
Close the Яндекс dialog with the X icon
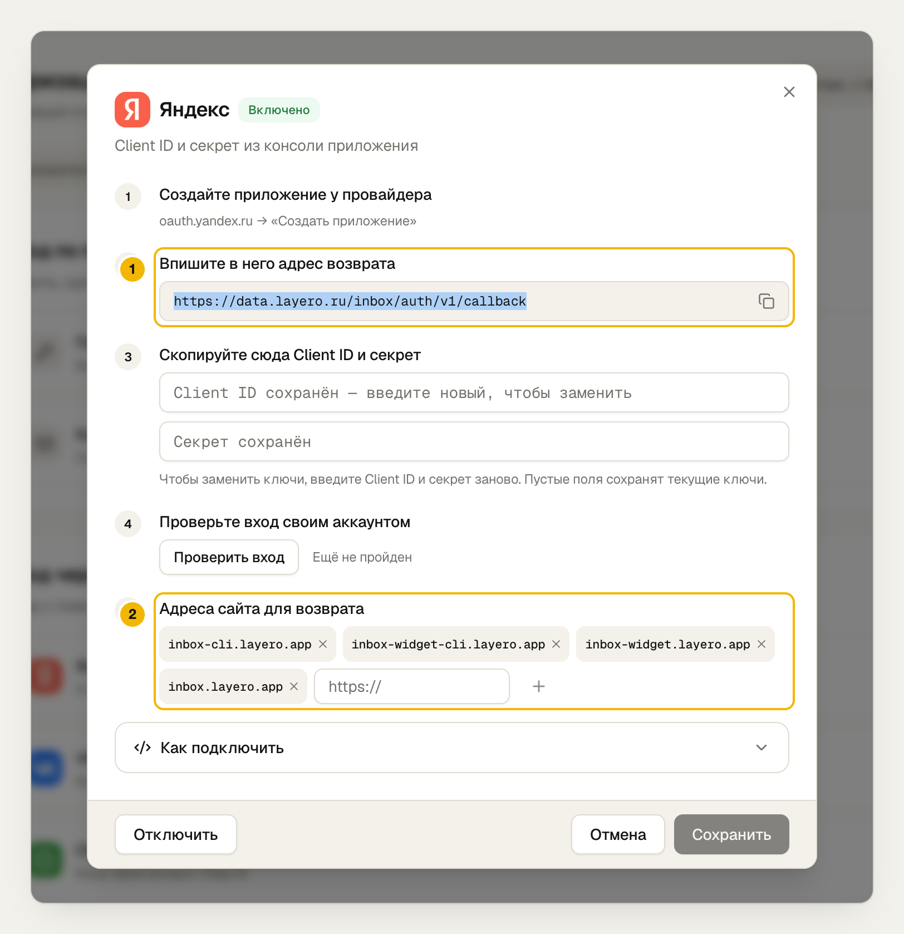[789, 92]
